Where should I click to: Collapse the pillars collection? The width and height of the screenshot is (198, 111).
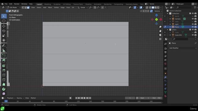point(168,30)
